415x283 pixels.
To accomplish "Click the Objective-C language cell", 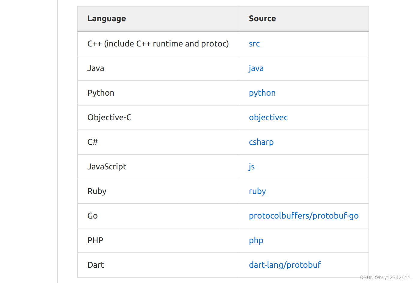I will click(109, 118).
